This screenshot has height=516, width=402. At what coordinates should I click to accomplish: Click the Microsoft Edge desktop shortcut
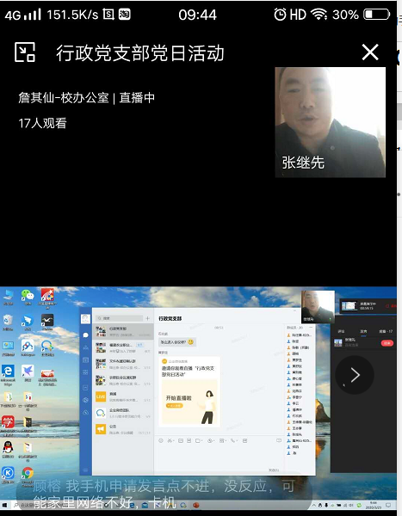coord(8,373)
